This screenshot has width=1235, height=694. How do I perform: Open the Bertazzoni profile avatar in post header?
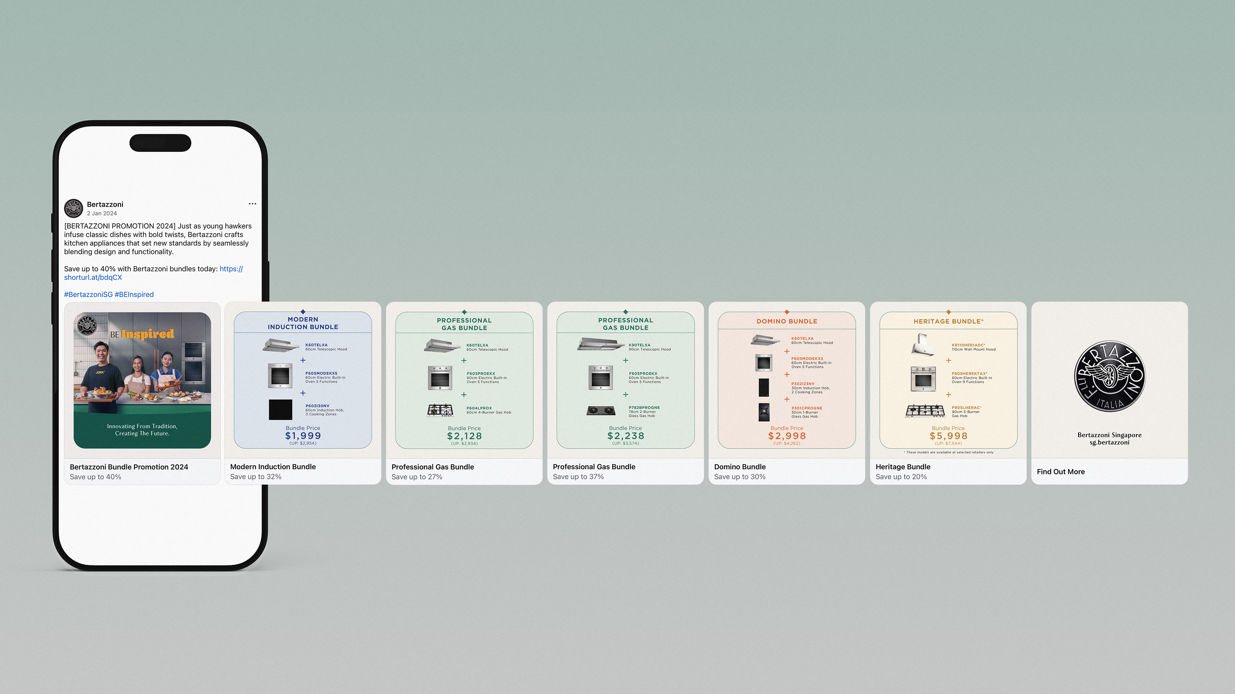tap(73, 209)
